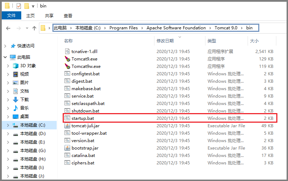This screenshot has width=288, height=181.
Task: Go up one folder level arrow
Action: click(34, 28)
